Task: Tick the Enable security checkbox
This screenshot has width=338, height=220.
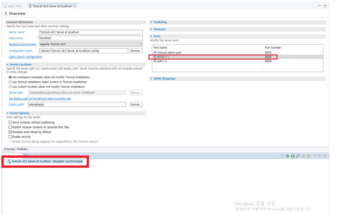Action: (x=10, y=137)
